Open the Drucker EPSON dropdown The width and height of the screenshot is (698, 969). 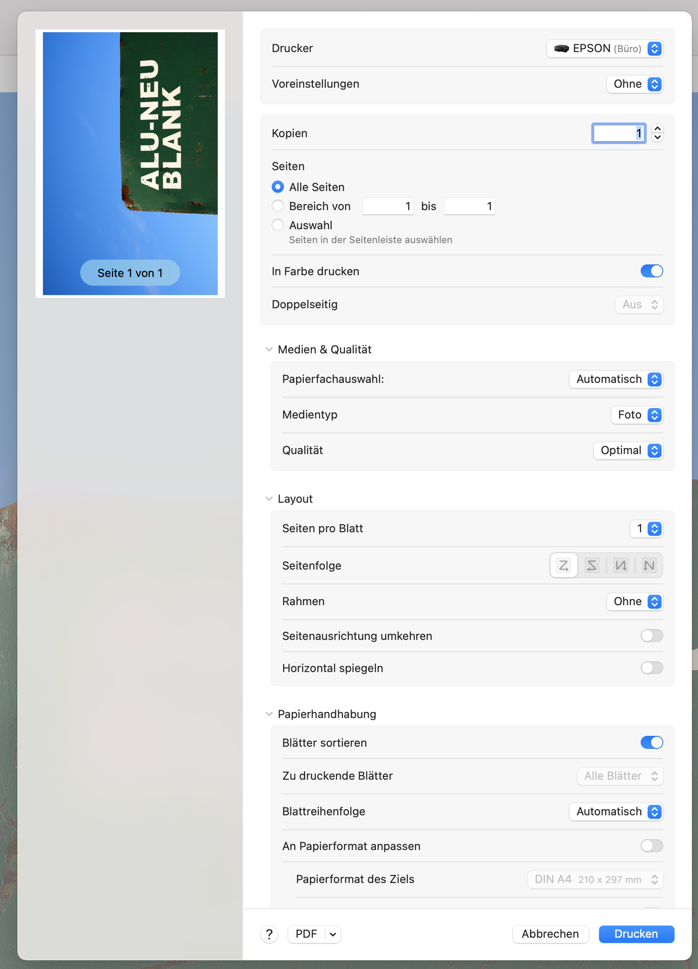(605, 48)
